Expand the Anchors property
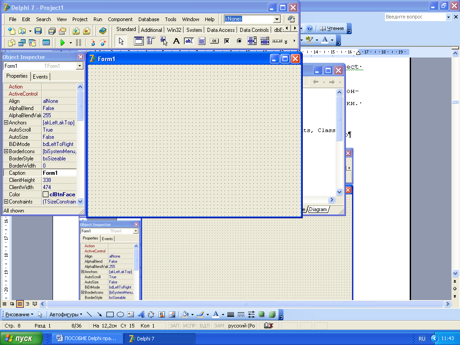 tap(6, 123)
